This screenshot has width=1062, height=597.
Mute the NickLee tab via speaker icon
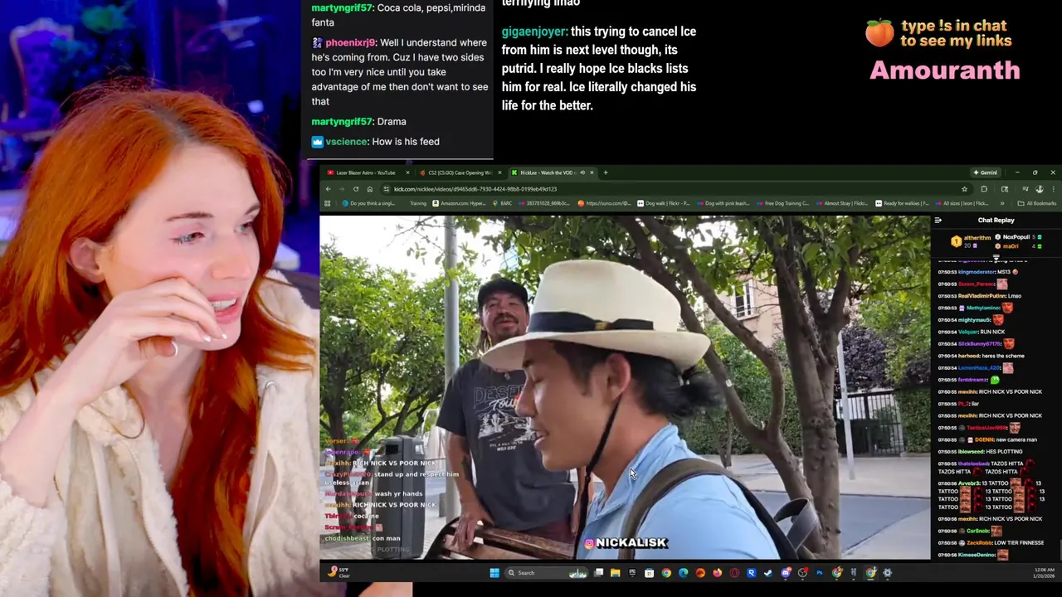click(582, 172)
